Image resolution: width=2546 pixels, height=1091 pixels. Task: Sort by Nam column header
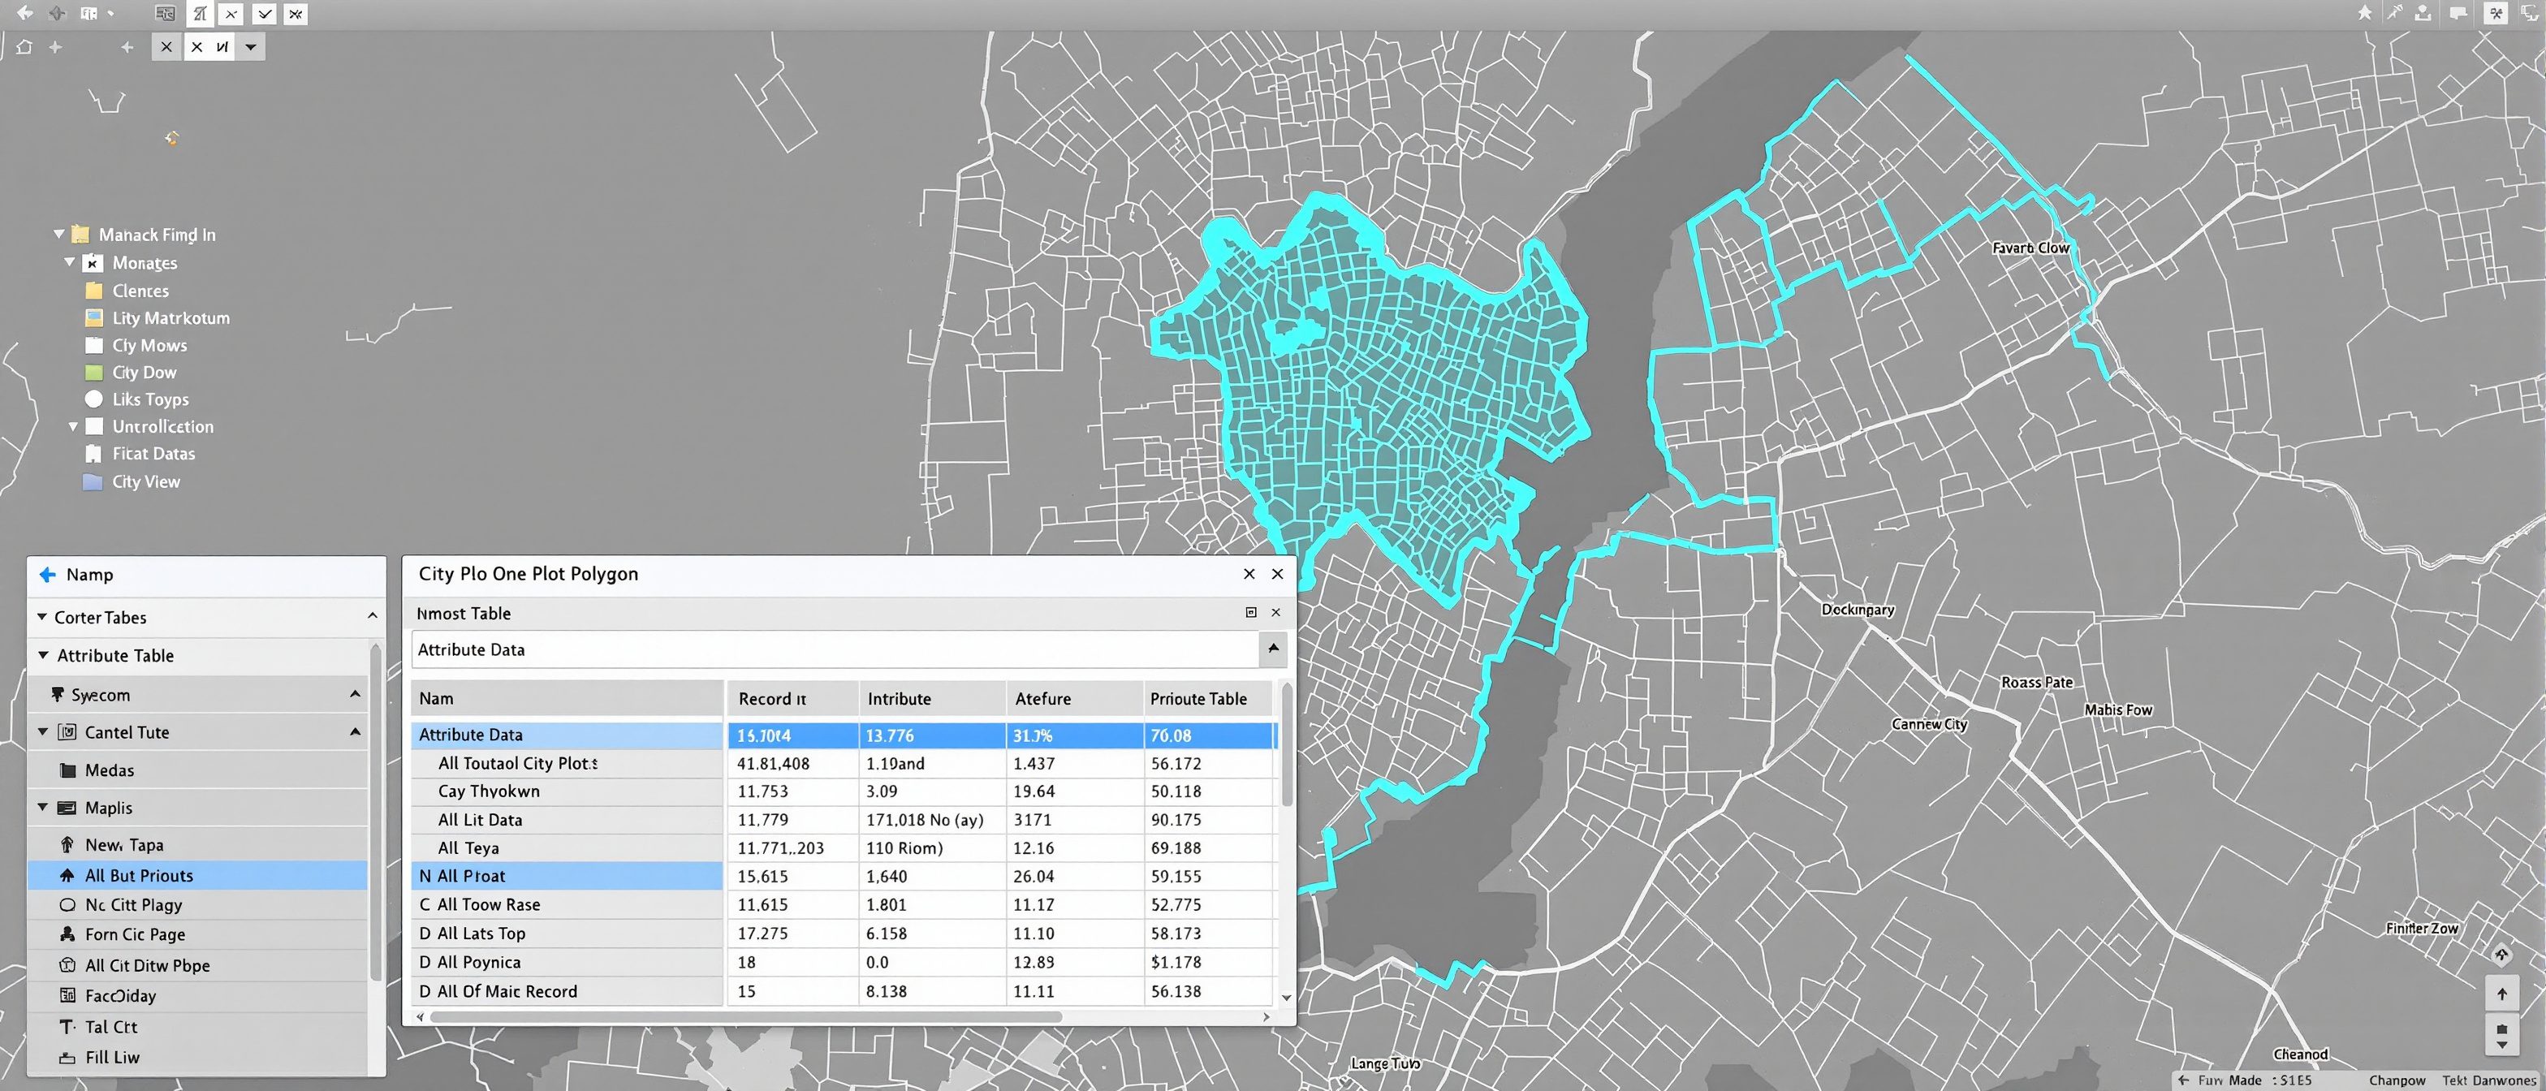[567, 699]
